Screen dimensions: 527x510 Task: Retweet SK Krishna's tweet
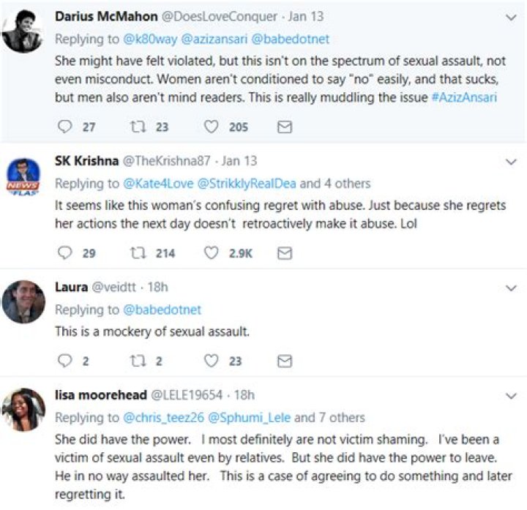tap(137, 252)
